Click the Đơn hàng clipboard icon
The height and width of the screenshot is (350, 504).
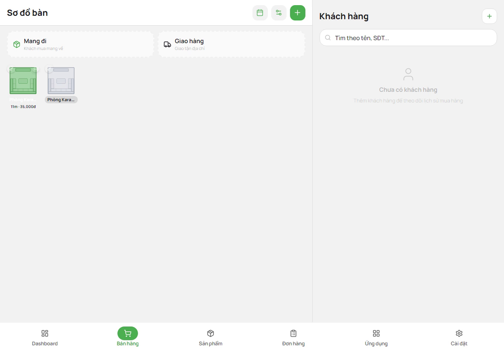[293, 333]
